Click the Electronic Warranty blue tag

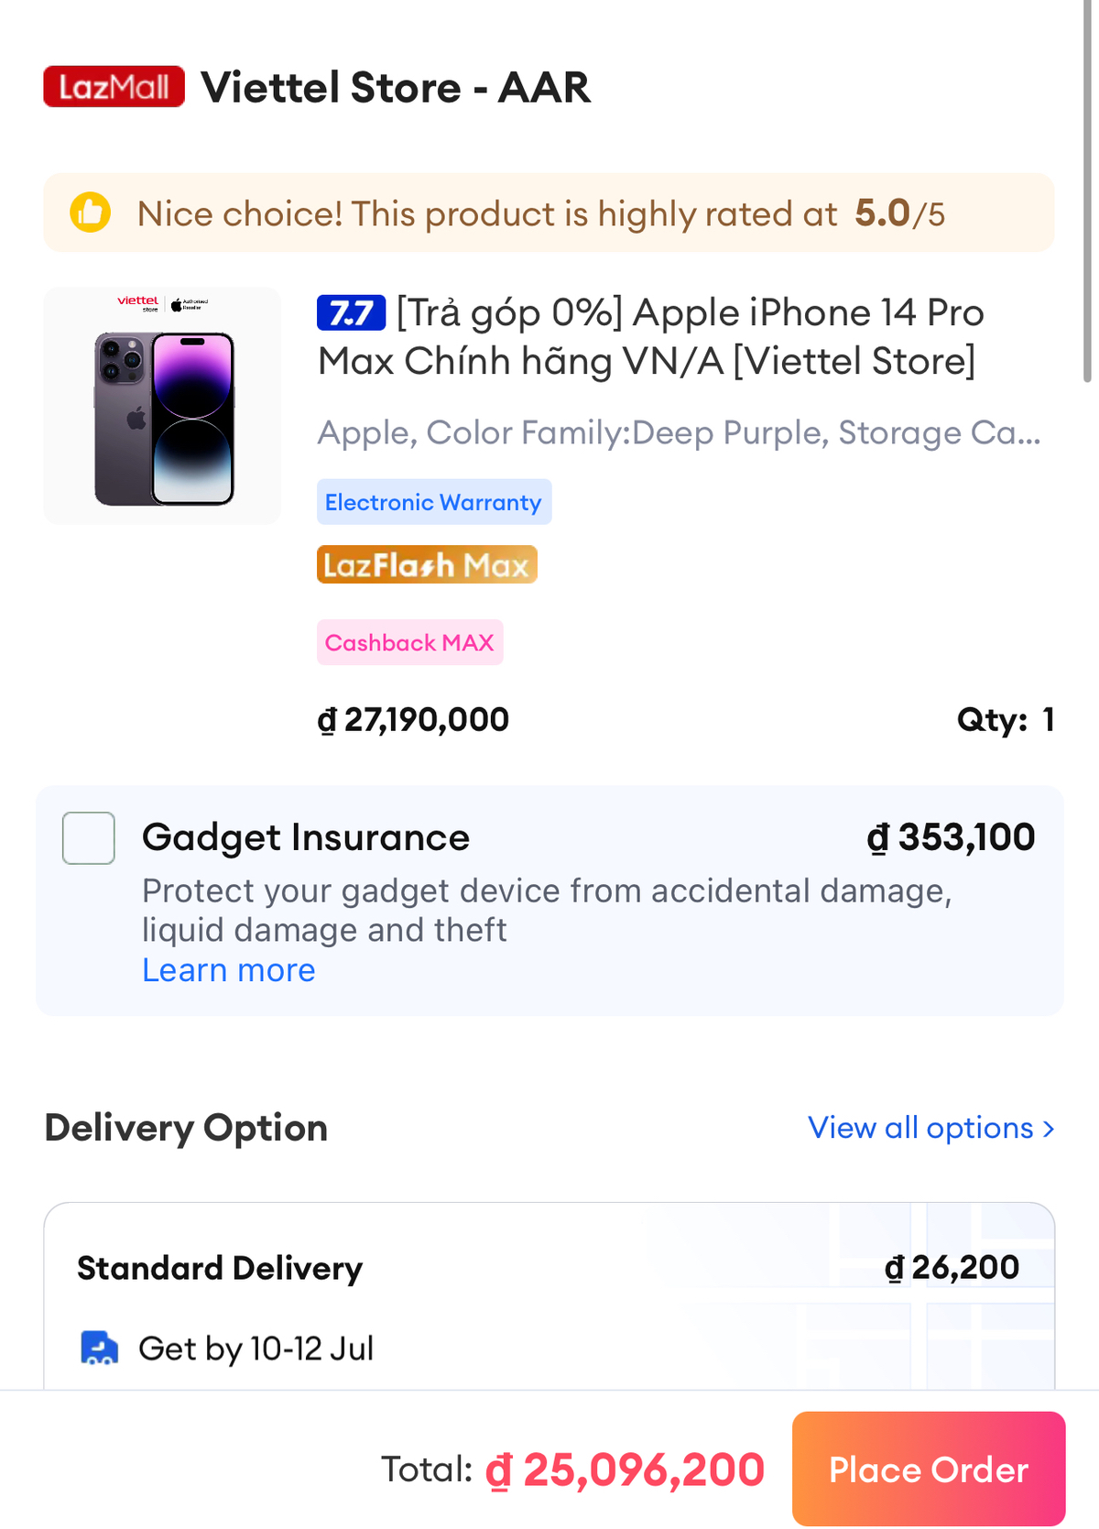434,502
